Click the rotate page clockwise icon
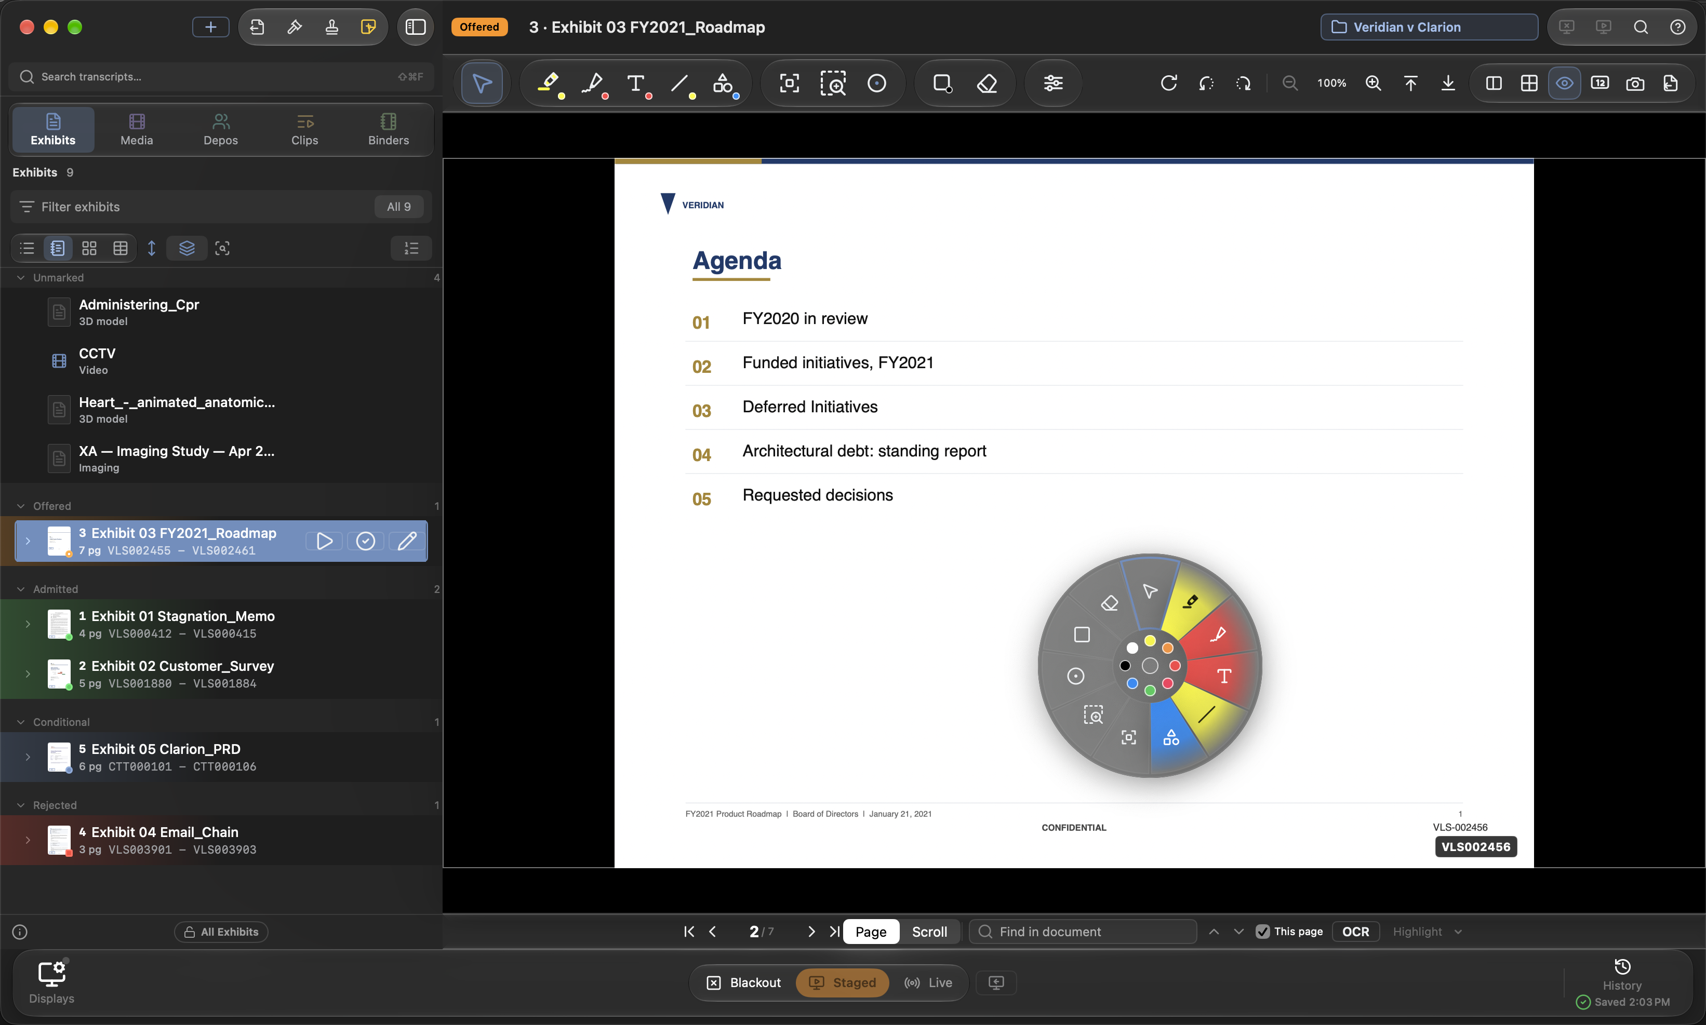 point(1169,84)
